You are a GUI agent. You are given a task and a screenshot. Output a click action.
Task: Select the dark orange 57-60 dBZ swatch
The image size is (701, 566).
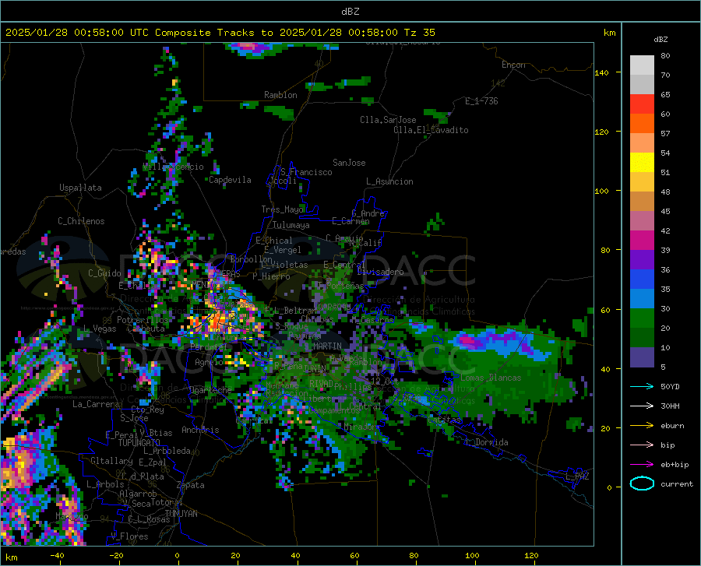click(x=642, y=123)
